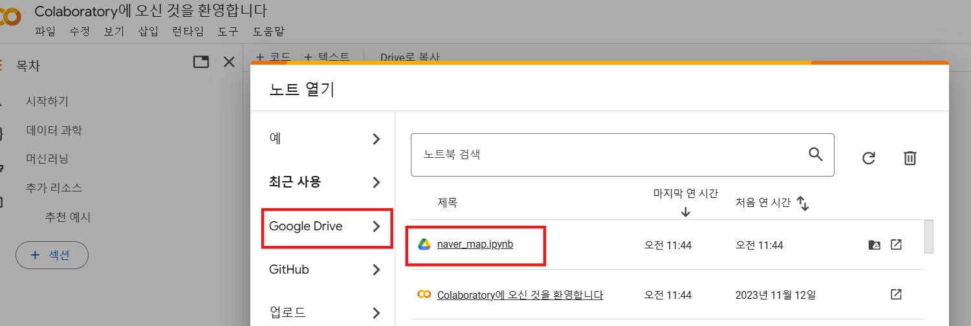The width and height of the screenshot is (971, 326).
Task: Open the 수정 menu
Action: click(x=80, y=31)
